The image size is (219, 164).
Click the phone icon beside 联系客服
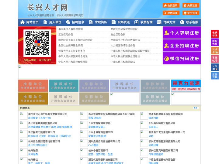[182, 22]
